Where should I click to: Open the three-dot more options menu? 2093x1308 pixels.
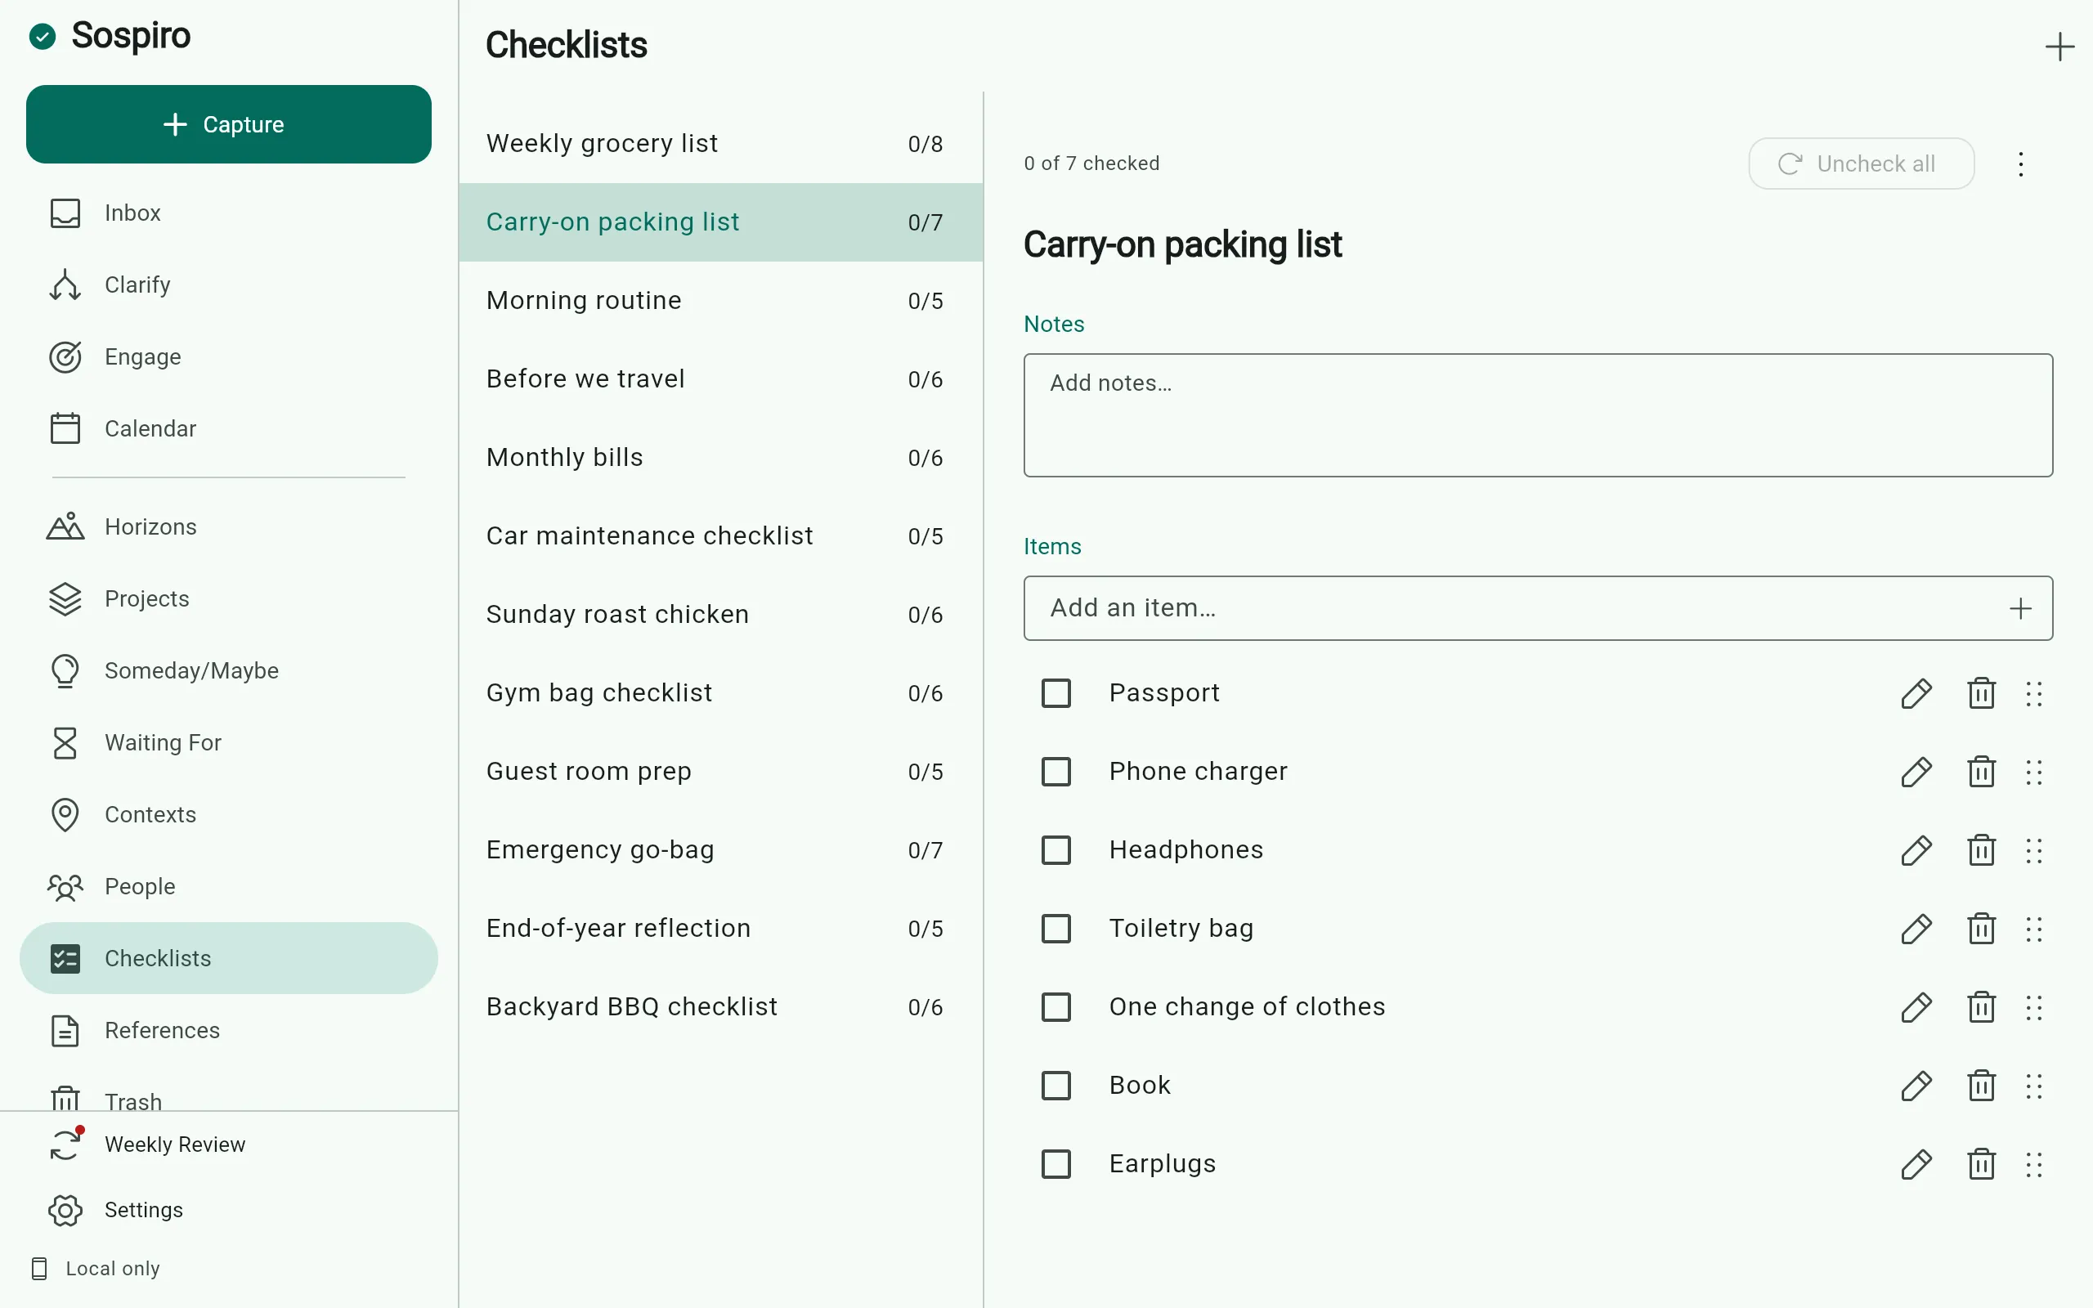2020,163
